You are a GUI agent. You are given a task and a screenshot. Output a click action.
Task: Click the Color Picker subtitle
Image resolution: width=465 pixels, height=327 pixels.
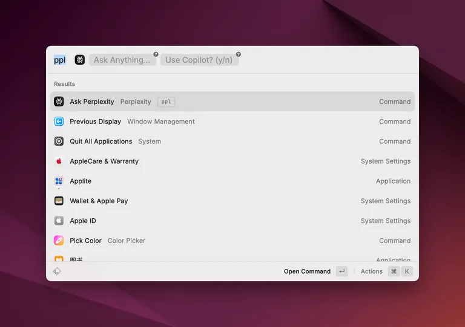tap(127, 241)
